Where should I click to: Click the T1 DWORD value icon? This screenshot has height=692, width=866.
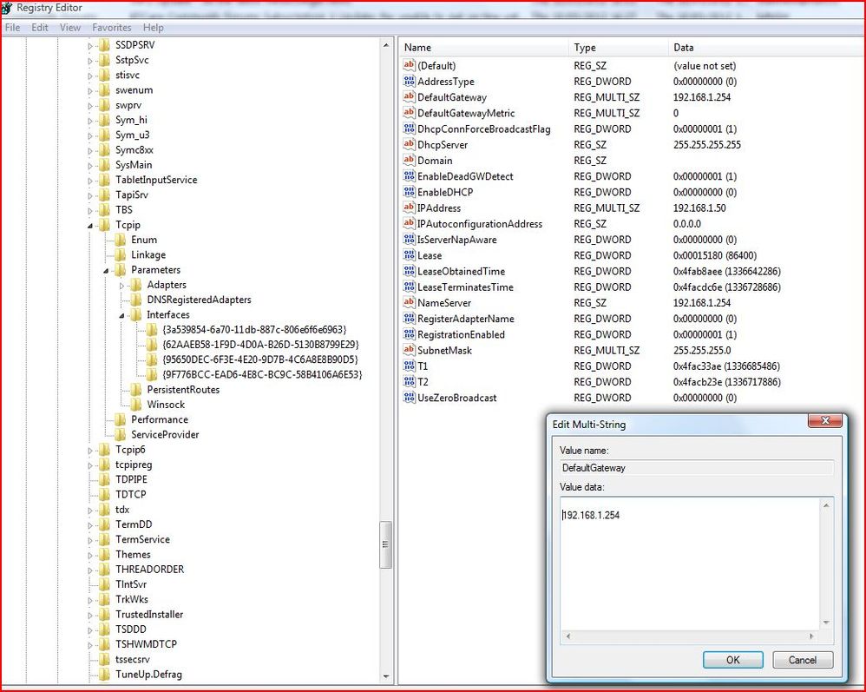click(409, 366)
